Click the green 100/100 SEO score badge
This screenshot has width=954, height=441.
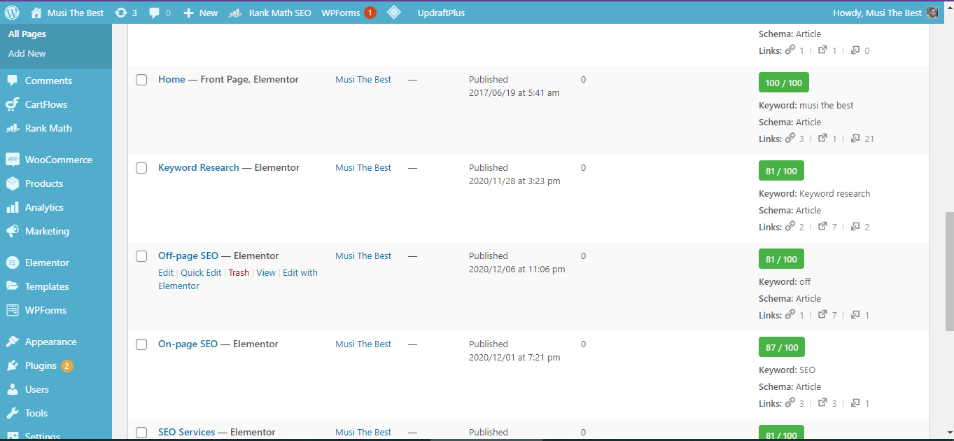click(783, 82)
